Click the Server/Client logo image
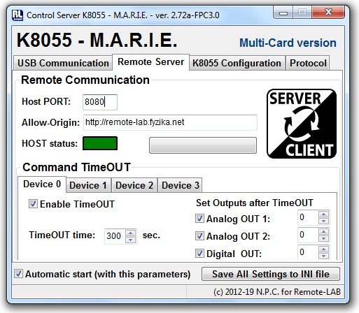This screenshot has height=313, width=359. [x=302, y=124]
